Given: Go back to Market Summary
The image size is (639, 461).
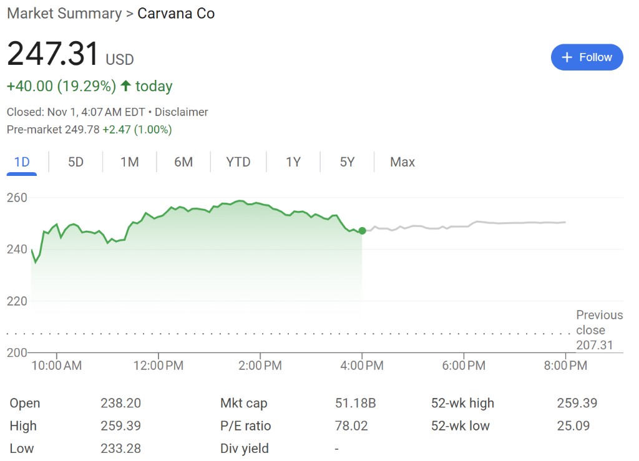Looking at the screenshot, I should point(64,14).
